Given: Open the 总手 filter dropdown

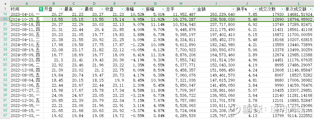Looking at the screenshot, I should coord(194,9).
